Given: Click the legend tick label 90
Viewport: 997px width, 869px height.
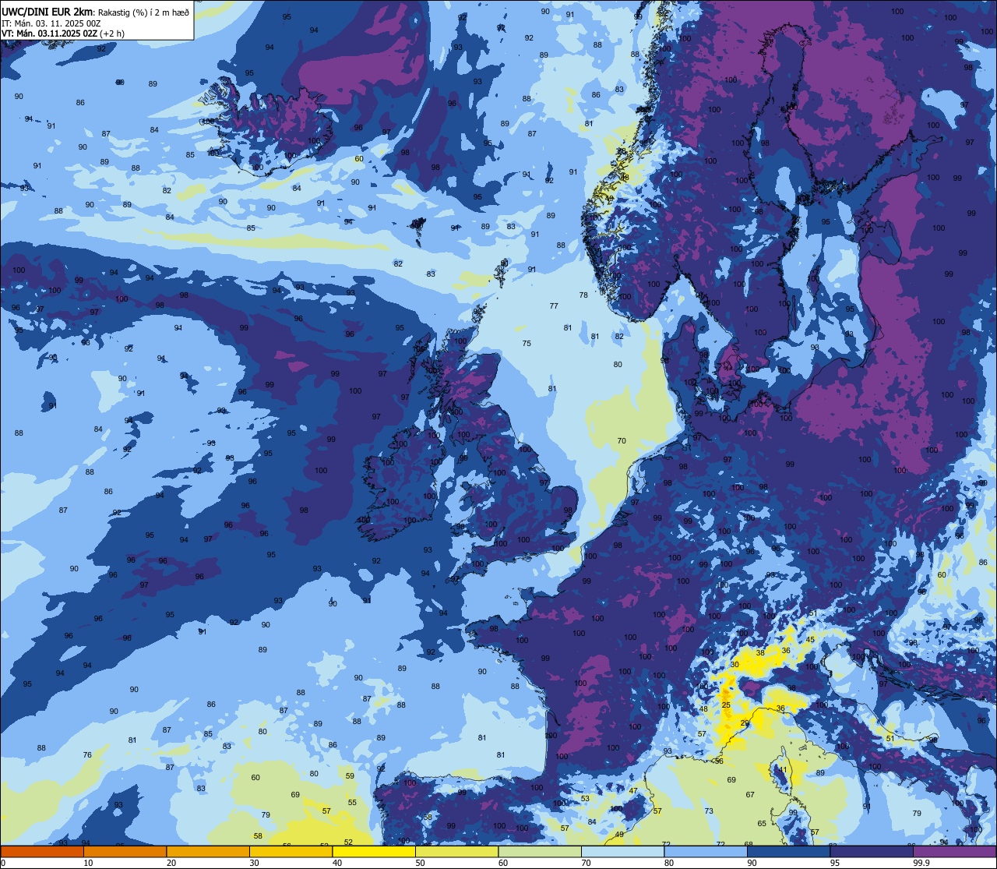Looking at the screenshot, I should click(752, 863).
